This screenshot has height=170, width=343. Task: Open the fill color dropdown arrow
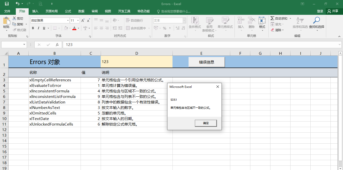click(70, 28)
